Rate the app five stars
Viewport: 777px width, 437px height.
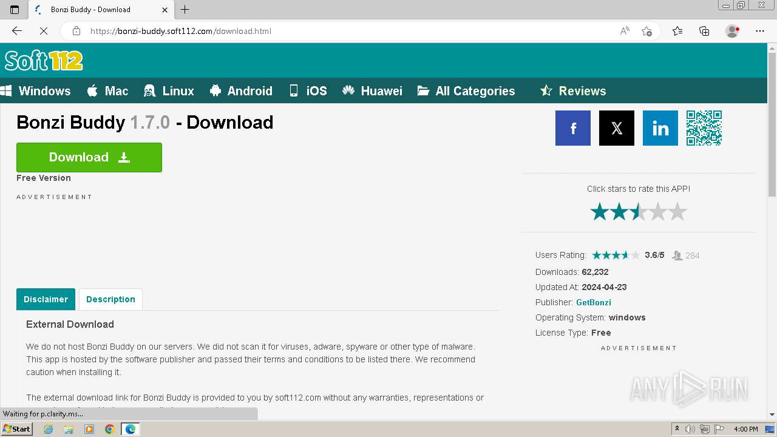tap(677, 212)
